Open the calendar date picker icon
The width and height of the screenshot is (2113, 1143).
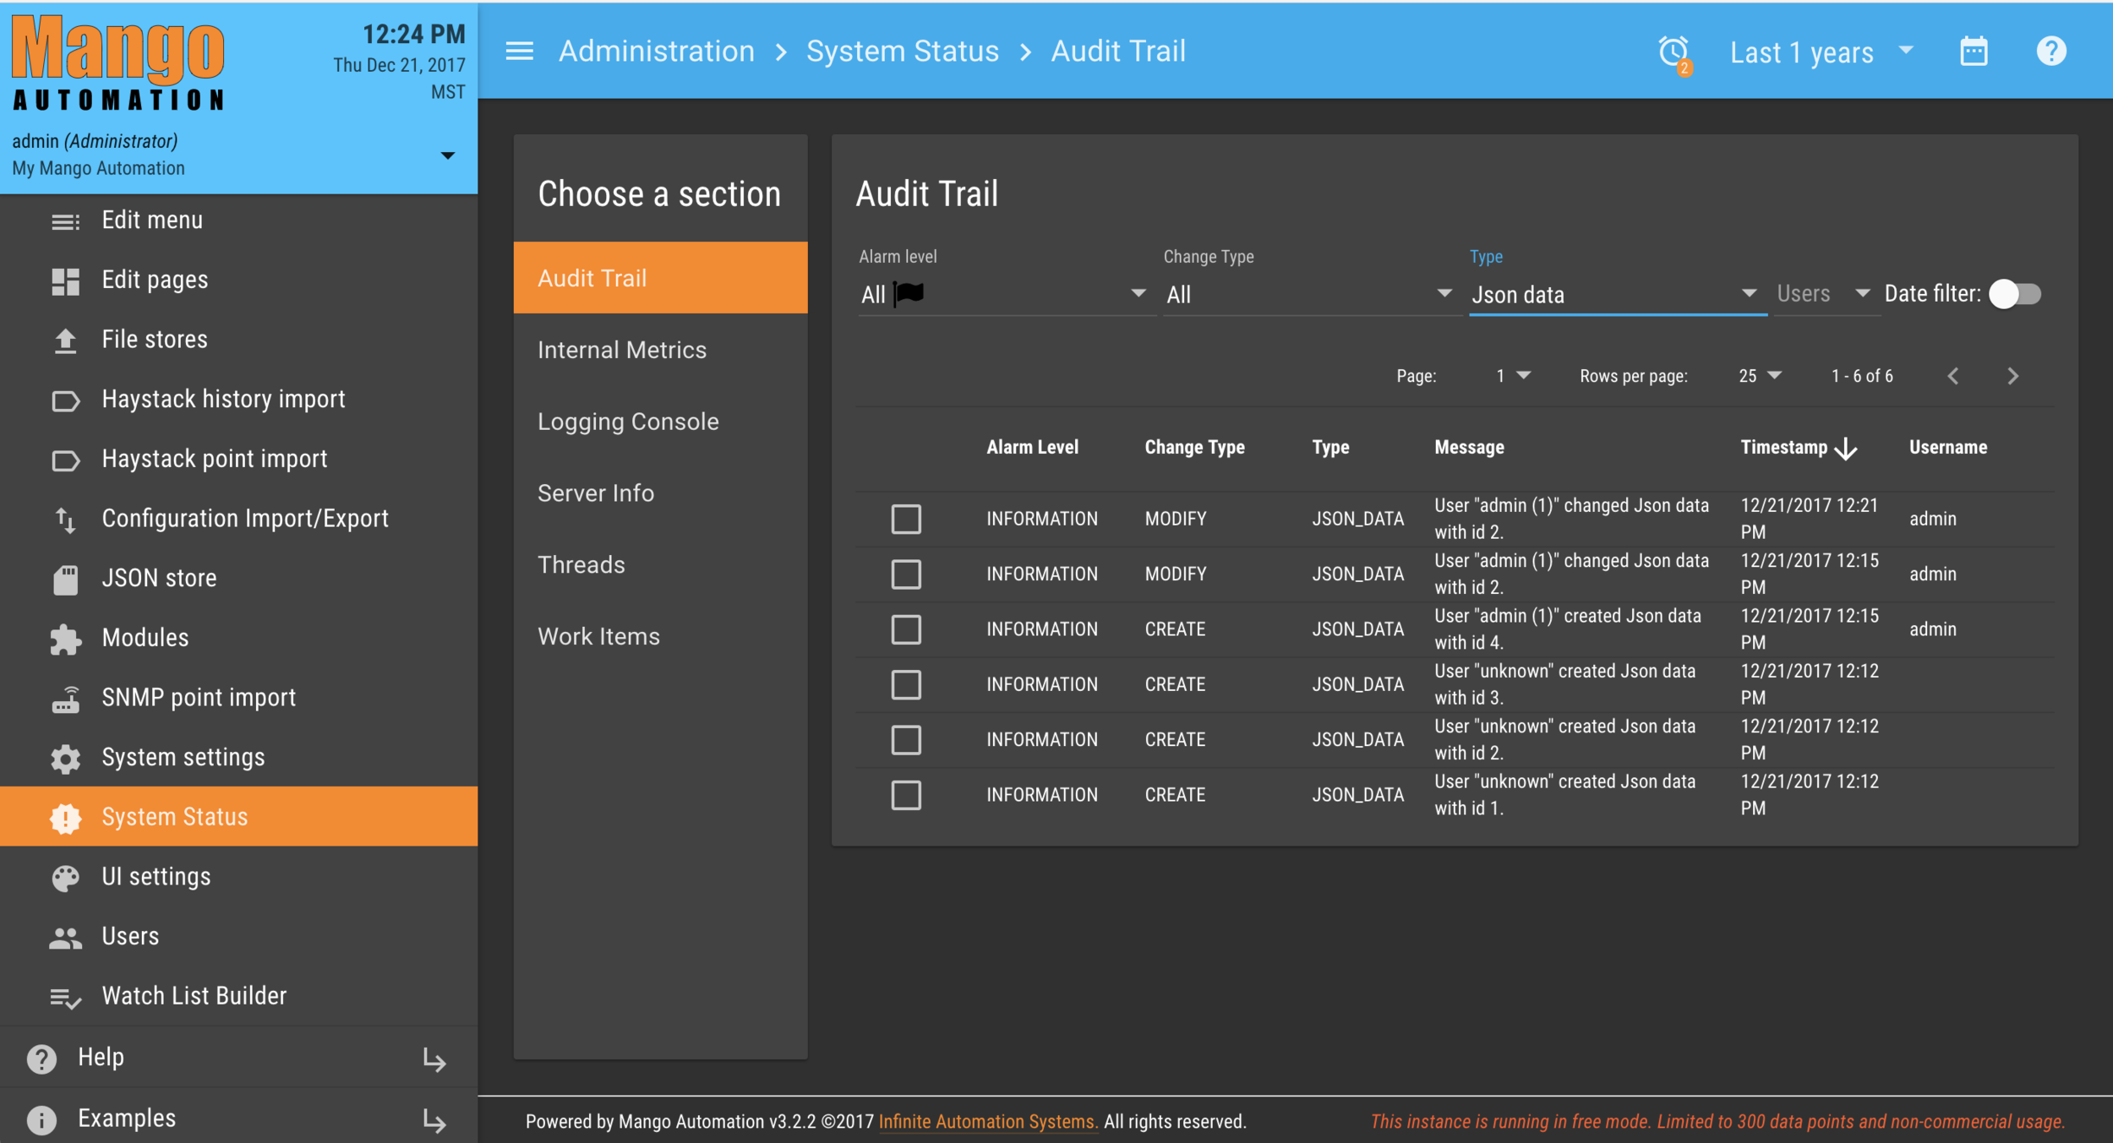1974,52
